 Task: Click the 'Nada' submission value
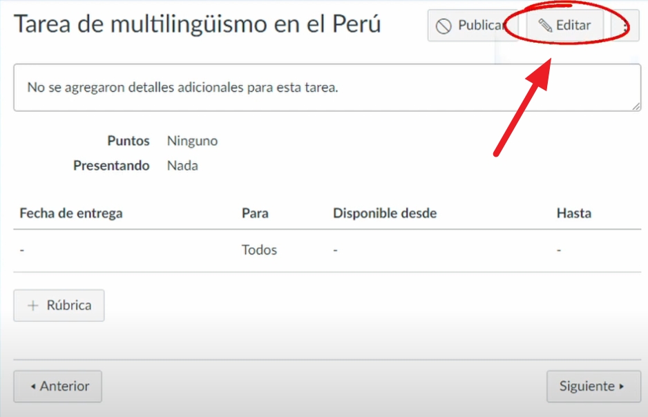pos(182,166)
